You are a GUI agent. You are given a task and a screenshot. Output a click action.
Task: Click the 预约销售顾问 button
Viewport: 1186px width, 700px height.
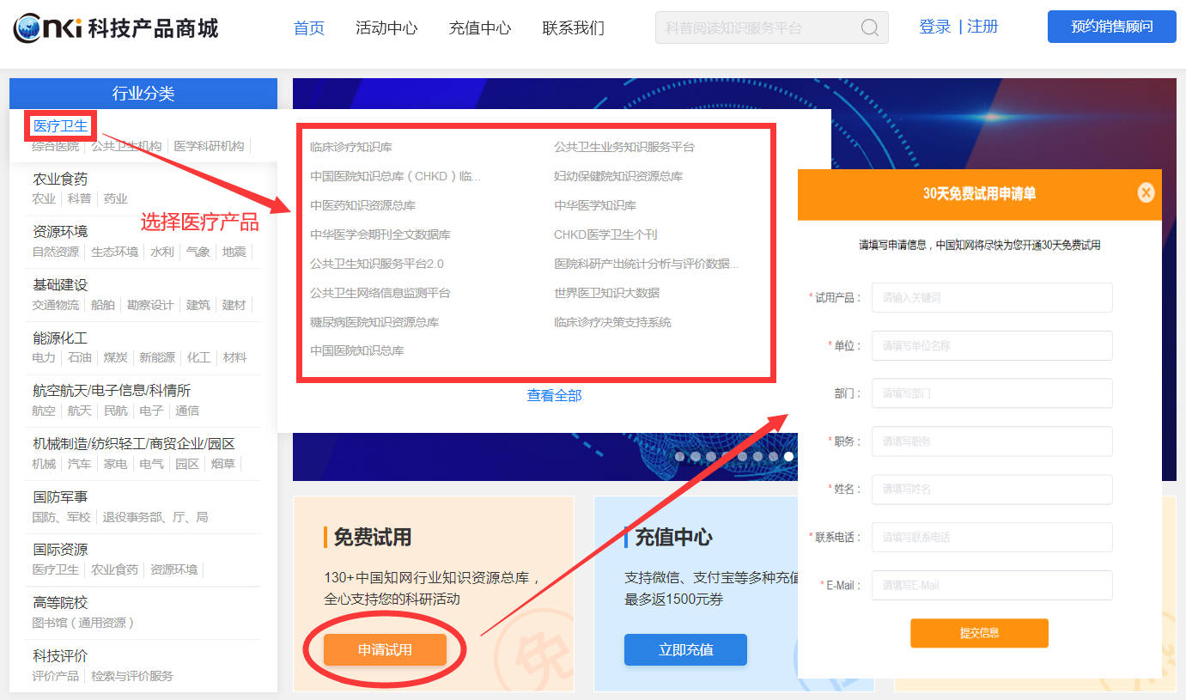click(1111, 27)
